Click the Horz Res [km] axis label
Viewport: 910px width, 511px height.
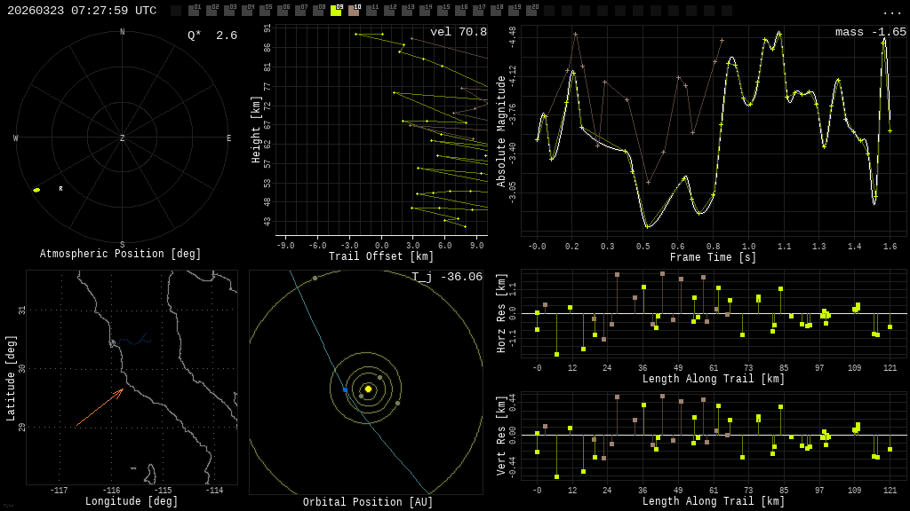(501, 313)
